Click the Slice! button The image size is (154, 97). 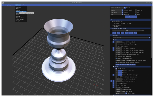[x=131, y=17]
